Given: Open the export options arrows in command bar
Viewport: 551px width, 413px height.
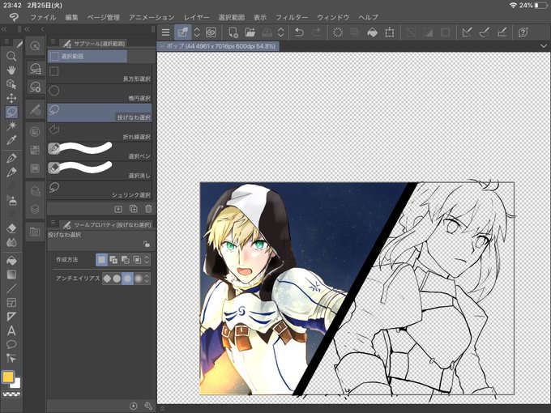Looking at the screenshot, I should point(281,32).
